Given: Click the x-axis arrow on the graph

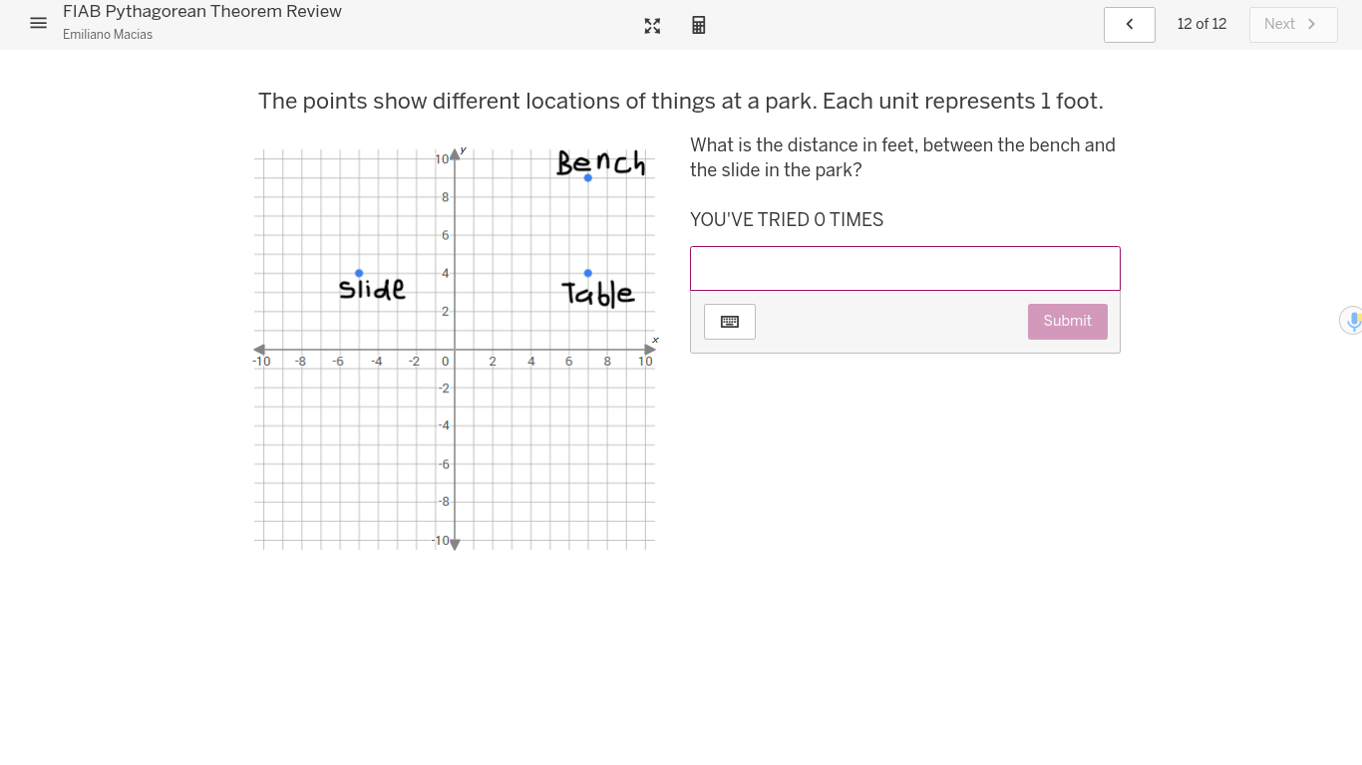Looking at the screenshot, I should click(649, 349).
